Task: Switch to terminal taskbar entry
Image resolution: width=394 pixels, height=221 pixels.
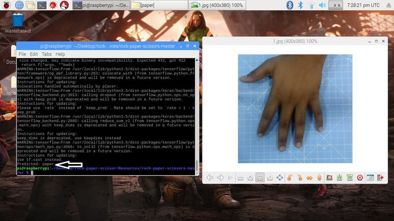Action: coord(101,5)
